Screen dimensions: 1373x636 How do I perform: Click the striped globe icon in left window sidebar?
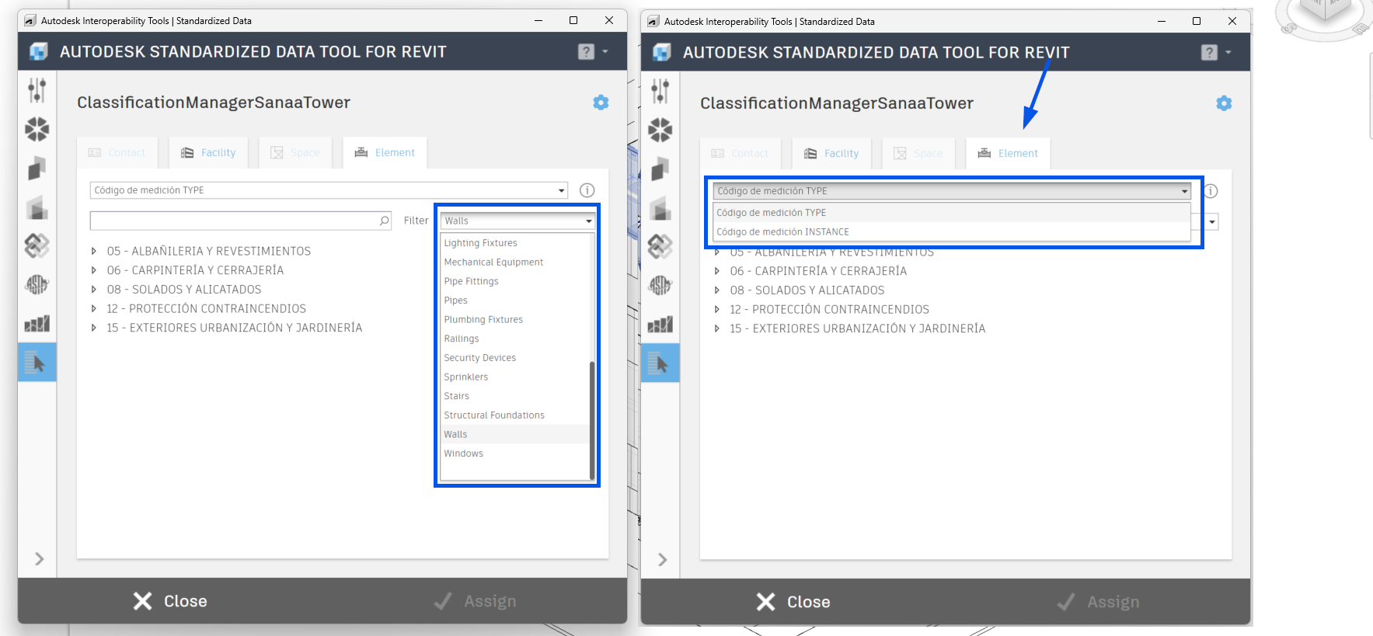pyautogui.click(x=37, y=285)
